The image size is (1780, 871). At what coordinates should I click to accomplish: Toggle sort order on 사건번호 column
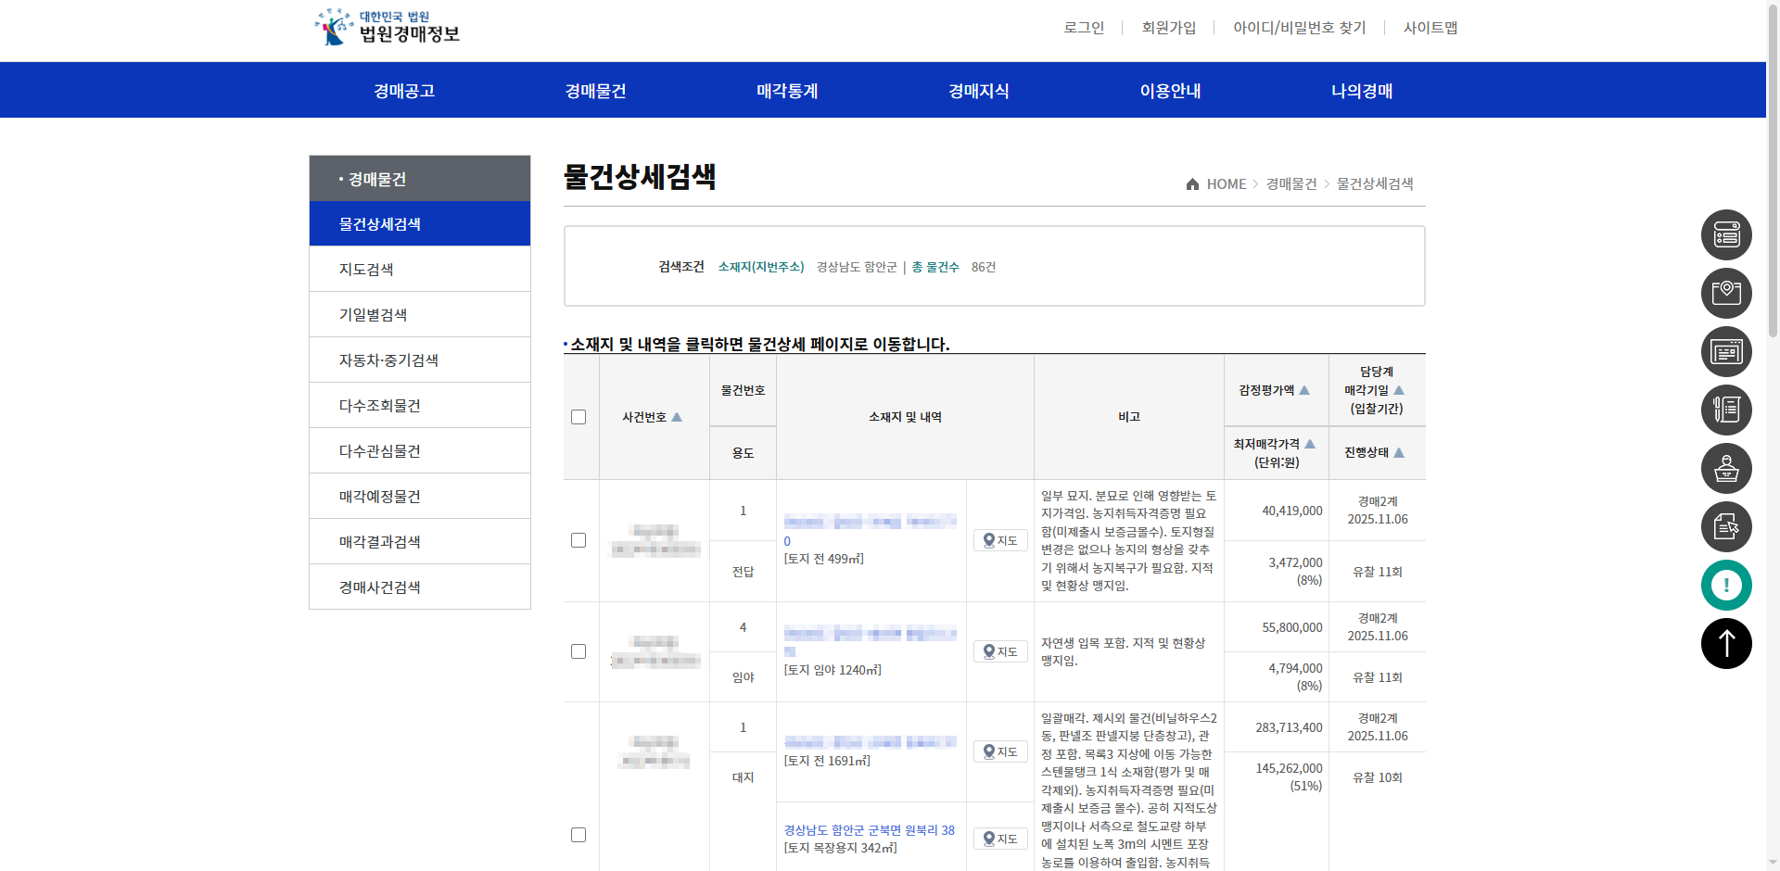(677, 417)
